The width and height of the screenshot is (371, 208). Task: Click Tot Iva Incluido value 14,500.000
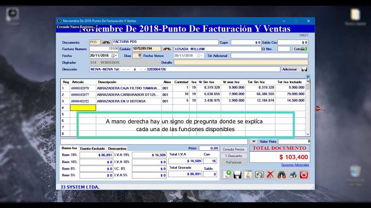pyautogui.click(x=296, y=101)
